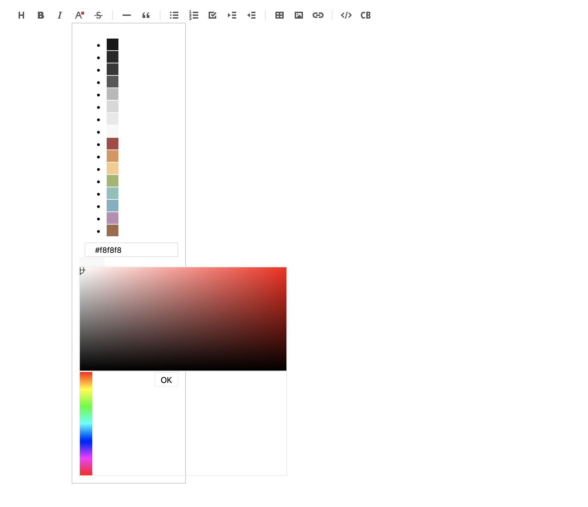Insert a horizontal rule
Viewport: 588px width, 507px height.
pos(126,15)
